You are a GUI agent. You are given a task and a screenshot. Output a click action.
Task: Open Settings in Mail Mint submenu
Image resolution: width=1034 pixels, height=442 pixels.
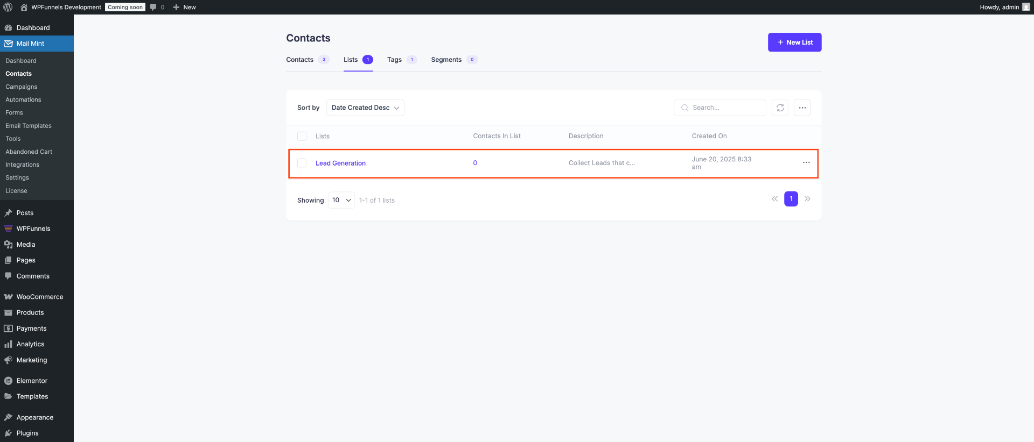17,177
